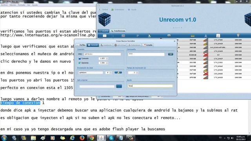The width and height of the screenshot is (251, 141).
Task: Click the location pin column header icon
Action: [x=238, y=35]
